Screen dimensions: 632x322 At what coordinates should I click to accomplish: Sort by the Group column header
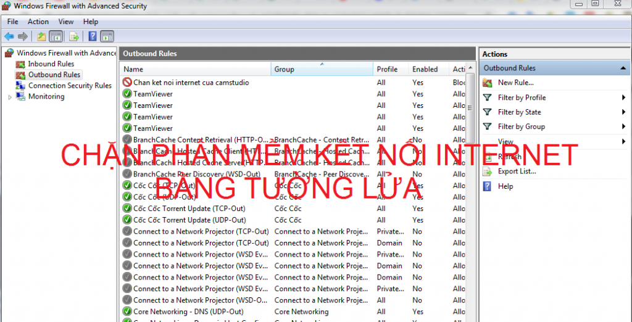pyautogui.click(x=322, y=69)
